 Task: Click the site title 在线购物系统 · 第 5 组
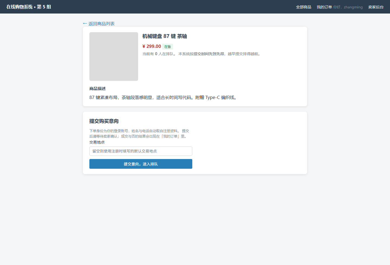coord(29,7)
